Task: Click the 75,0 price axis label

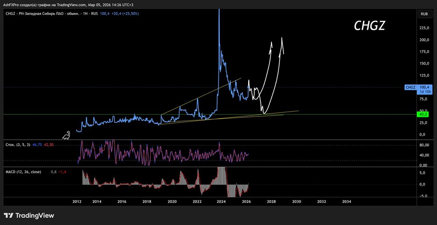Action: click(x=424, y=99)
